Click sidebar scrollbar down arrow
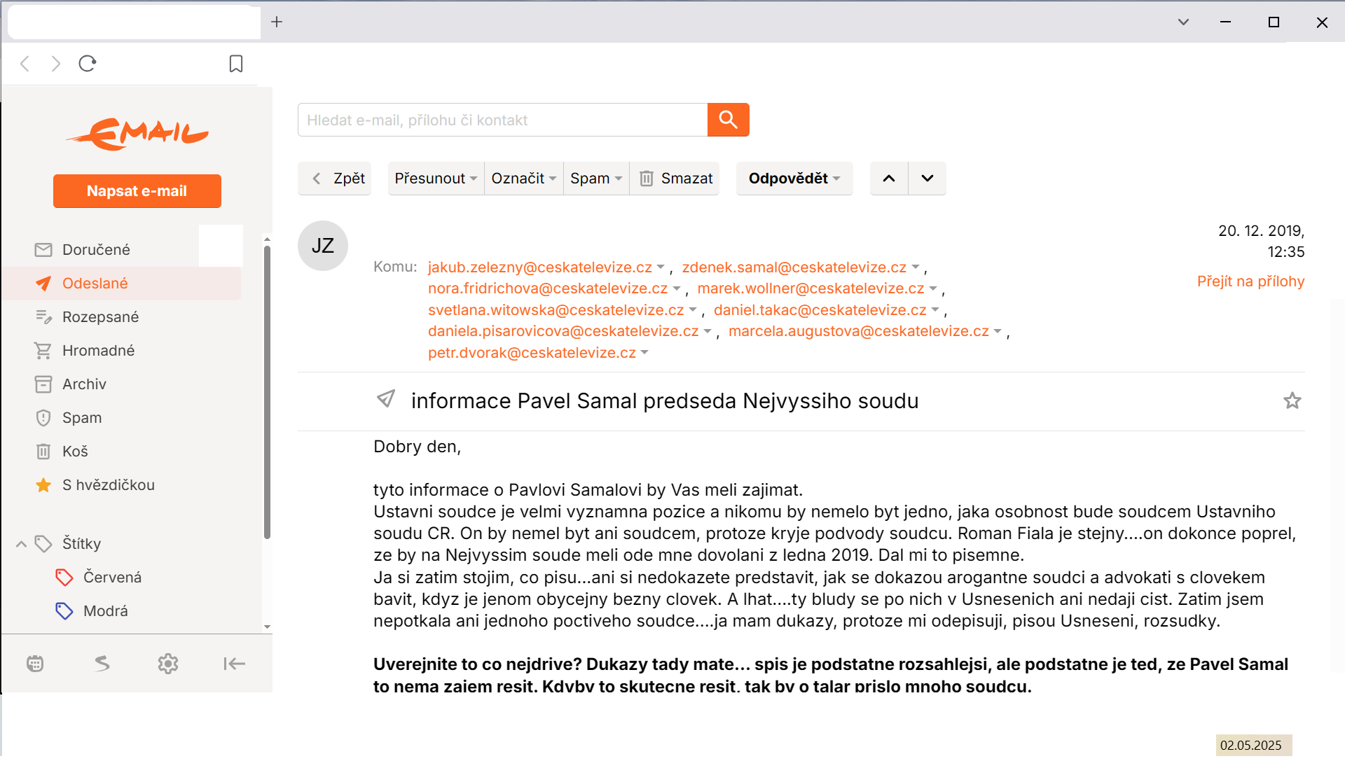Image resolution: width=1345 pixels, height=761 pixels. coord(267,627)
